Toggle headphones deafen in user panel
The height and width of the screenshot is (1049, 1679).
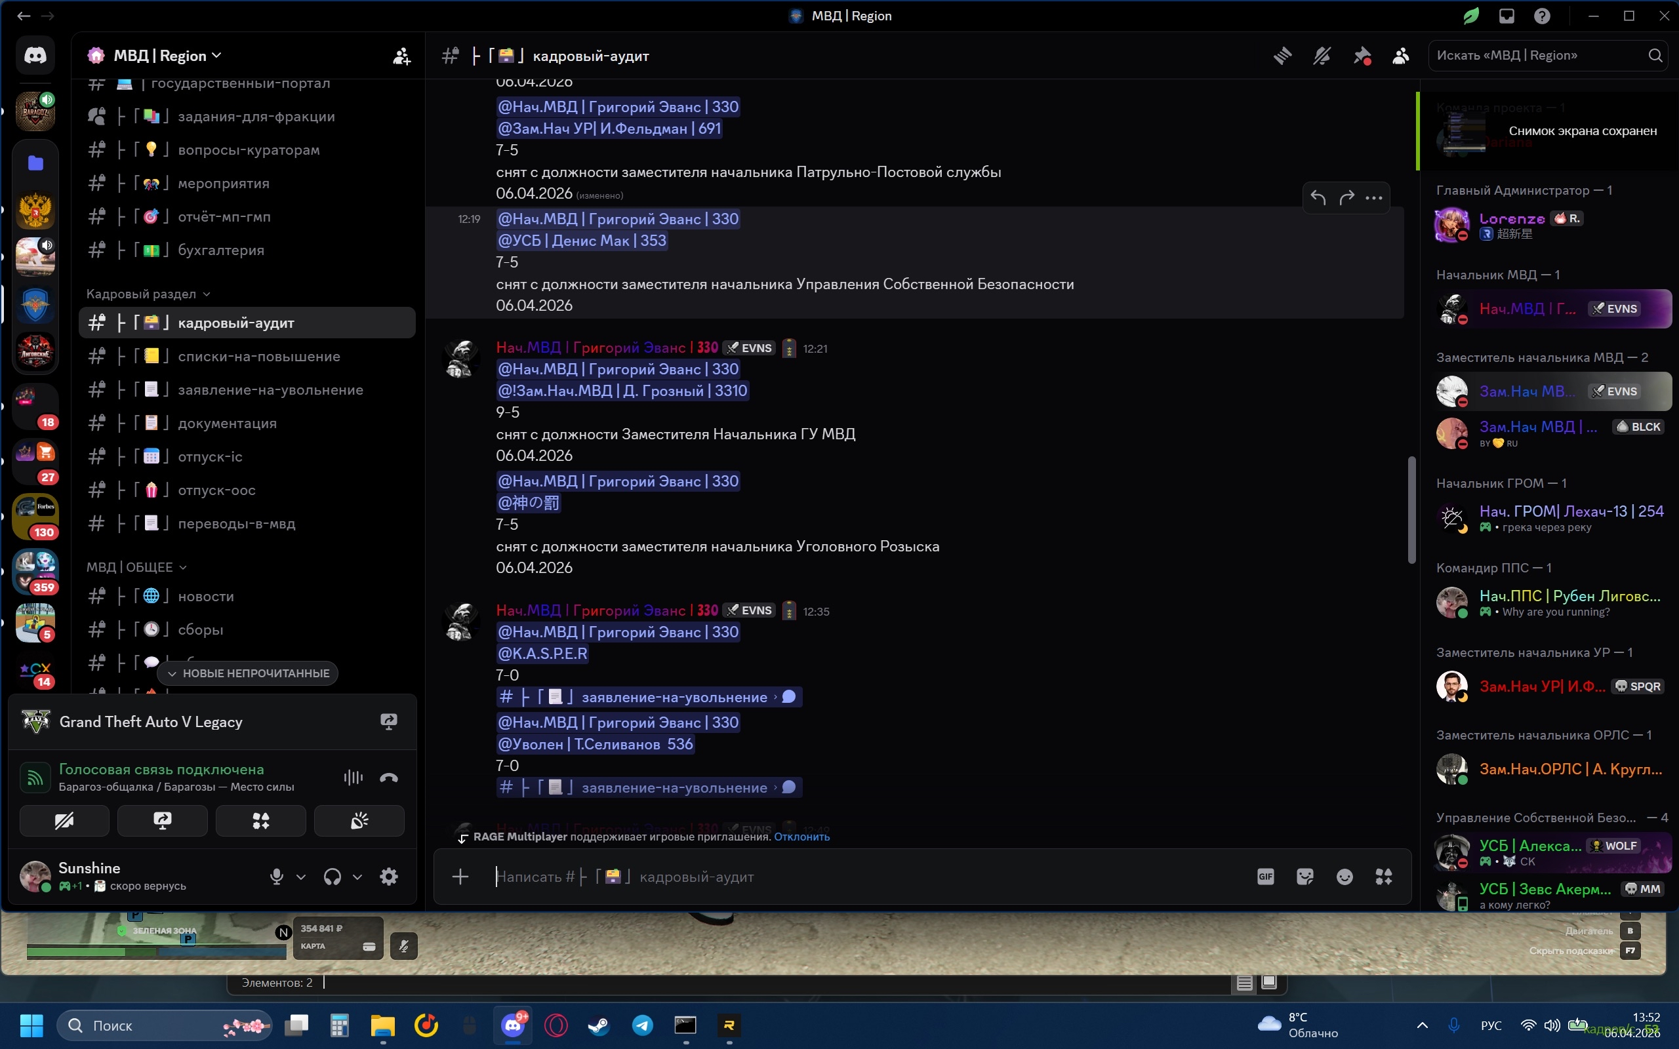click(333, 877)
